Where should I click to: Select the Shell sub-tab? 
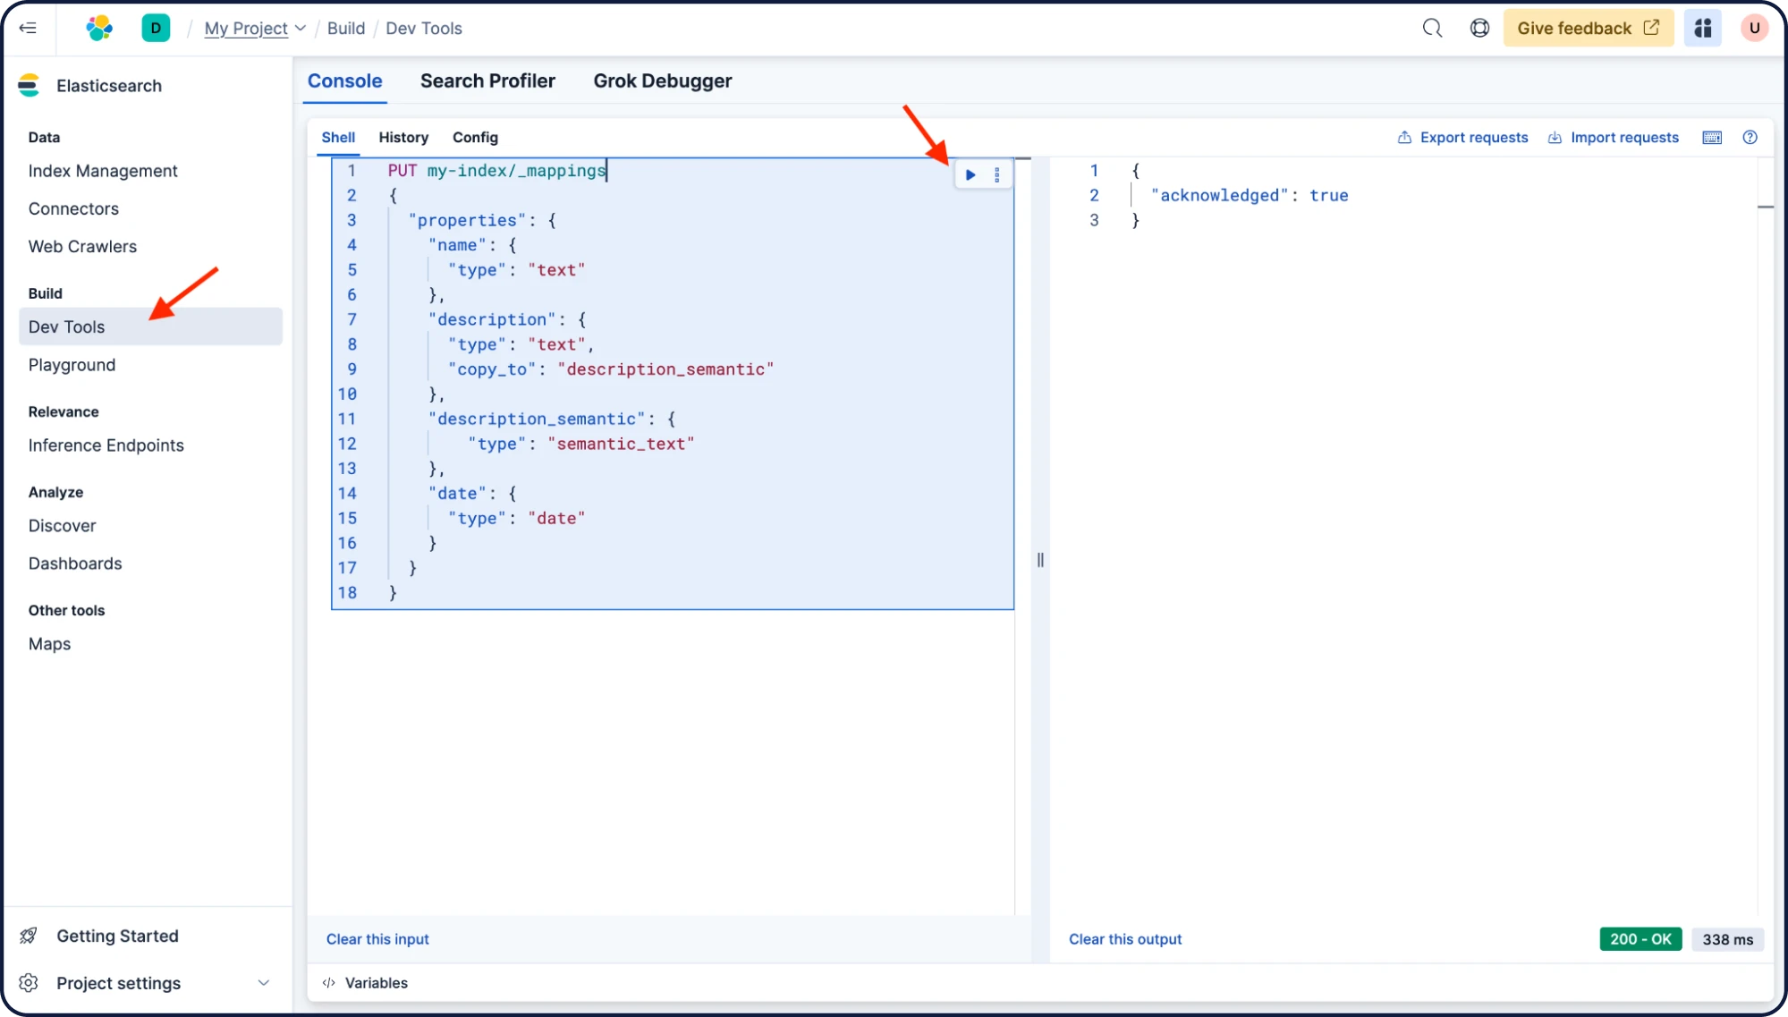(338, 137)
